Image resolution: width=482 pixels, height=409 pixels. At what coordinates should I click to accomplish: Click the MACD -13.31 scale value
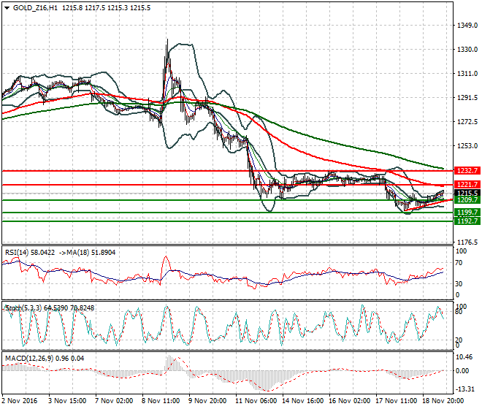click(x=464, y=389)
